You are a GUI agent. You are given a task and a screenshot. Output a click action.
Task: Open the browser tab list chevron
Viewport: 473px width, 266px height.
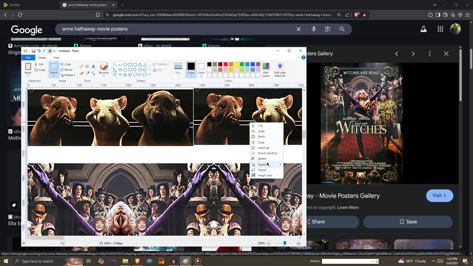[x=435, y=5]
